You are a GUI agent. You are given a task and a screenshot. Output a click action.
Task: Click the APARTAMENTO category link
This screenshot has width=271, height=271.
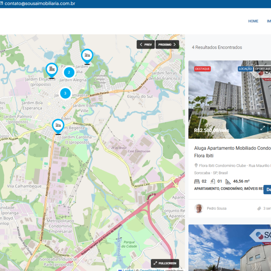206,189
